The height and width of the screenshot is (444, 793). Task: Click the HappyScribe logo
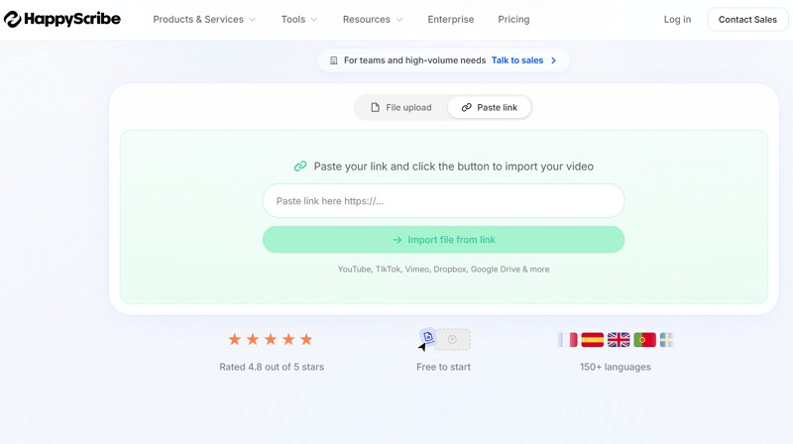click(x=62, y=19)
